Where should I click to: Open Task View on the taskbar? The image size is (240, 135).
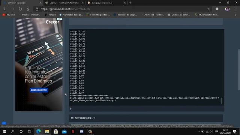click(x=29, y=132)
